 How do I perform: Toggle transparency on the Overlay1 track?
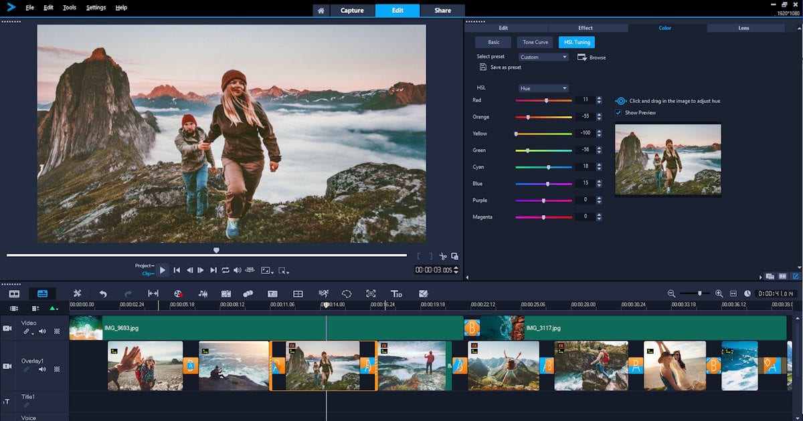56,369
